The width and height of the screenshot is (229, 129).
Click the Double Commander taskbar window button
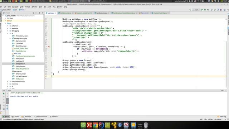pyautogui.click(x=38, y=1)
